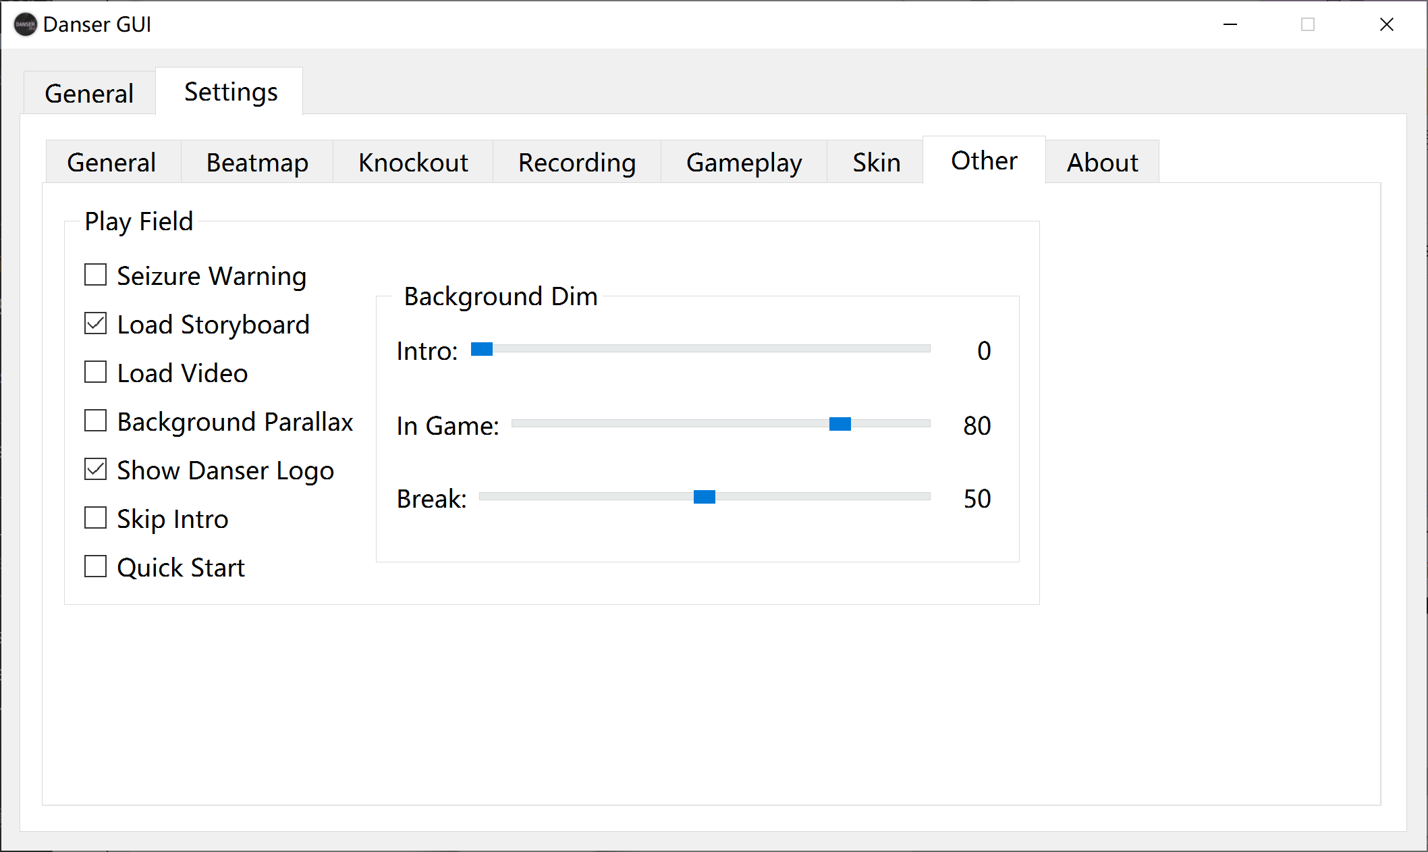
Task: Switch to the Skin tab
Action: 876,163
